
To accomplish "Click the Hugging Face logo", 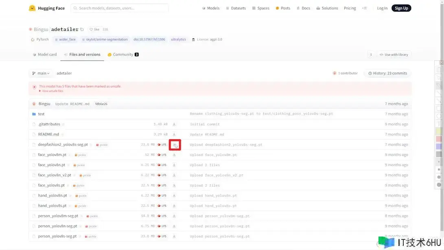I will (x=47, y=8).
